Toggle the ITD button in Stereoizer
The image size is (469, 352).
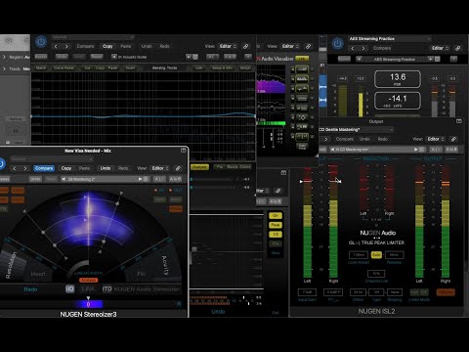[107, 288]
